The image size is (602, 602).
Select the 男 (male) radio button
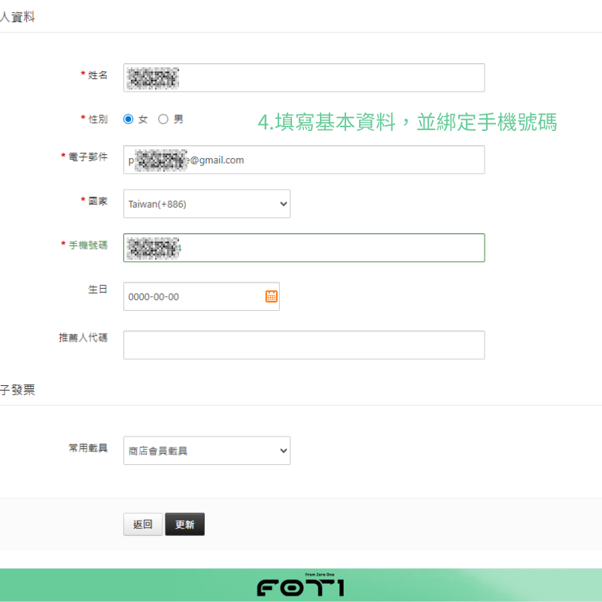[163, 119]
